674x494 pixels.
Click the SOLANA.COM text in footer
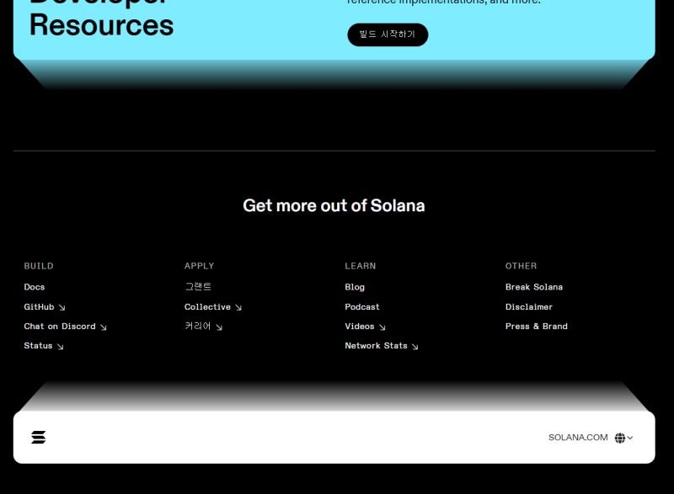click(x=578, y=438)
